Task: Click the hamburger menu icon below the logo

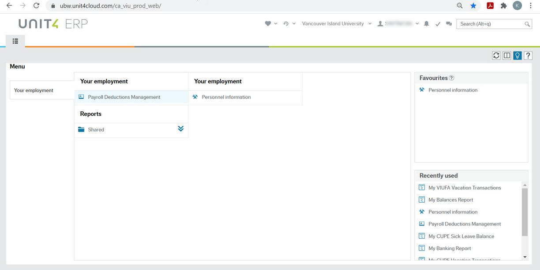Action: 15,41
